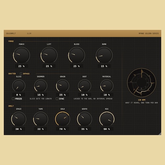This screenshot has height=165, width=165.
Task: Toggle the SYNC checkbox
Action: (57, 99)
